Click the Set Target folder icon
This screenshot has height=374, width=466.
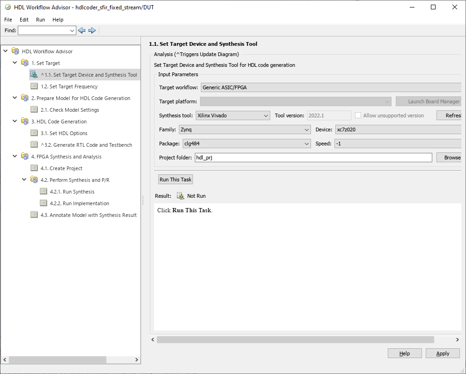coord(25,63)
